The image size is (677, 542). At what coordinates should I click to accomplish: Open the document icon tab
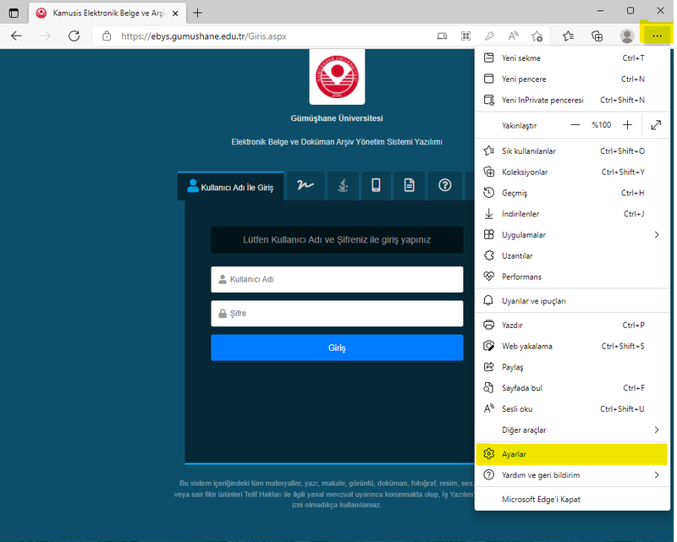410,185
